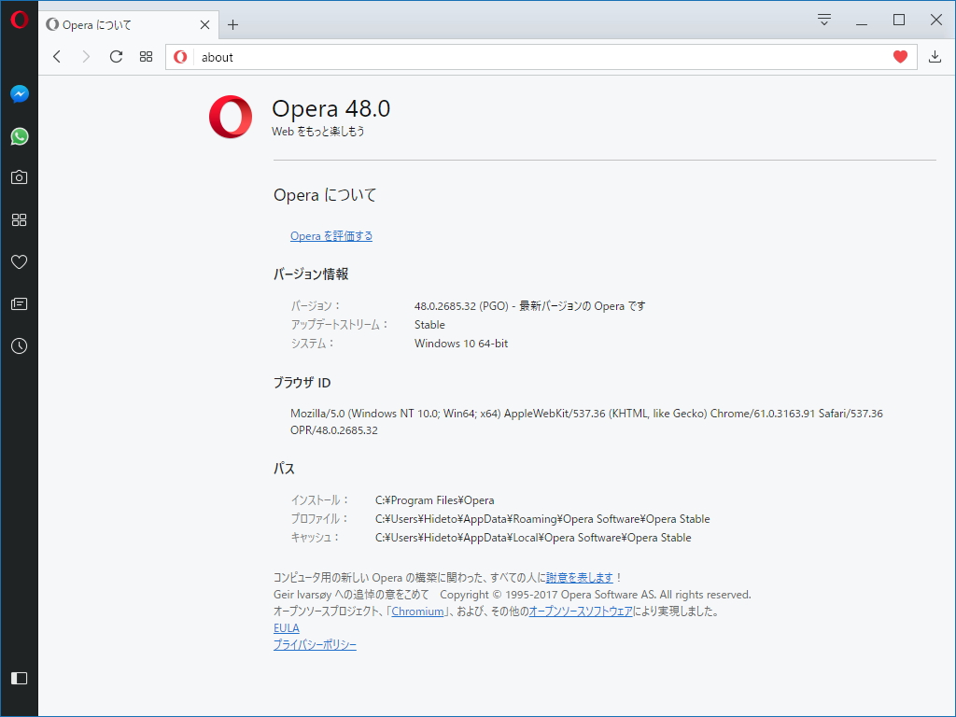Click the tab tiles icon beside reload
Viewport: 956px width, 717px height.
(146, 56)
